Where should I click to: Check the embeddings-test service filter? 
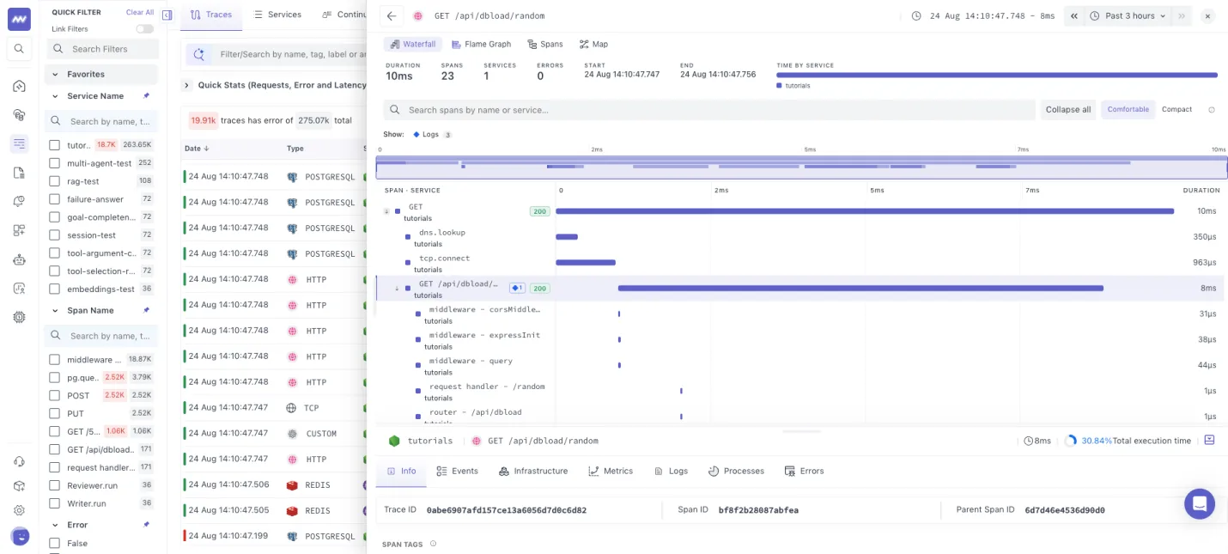55,289
